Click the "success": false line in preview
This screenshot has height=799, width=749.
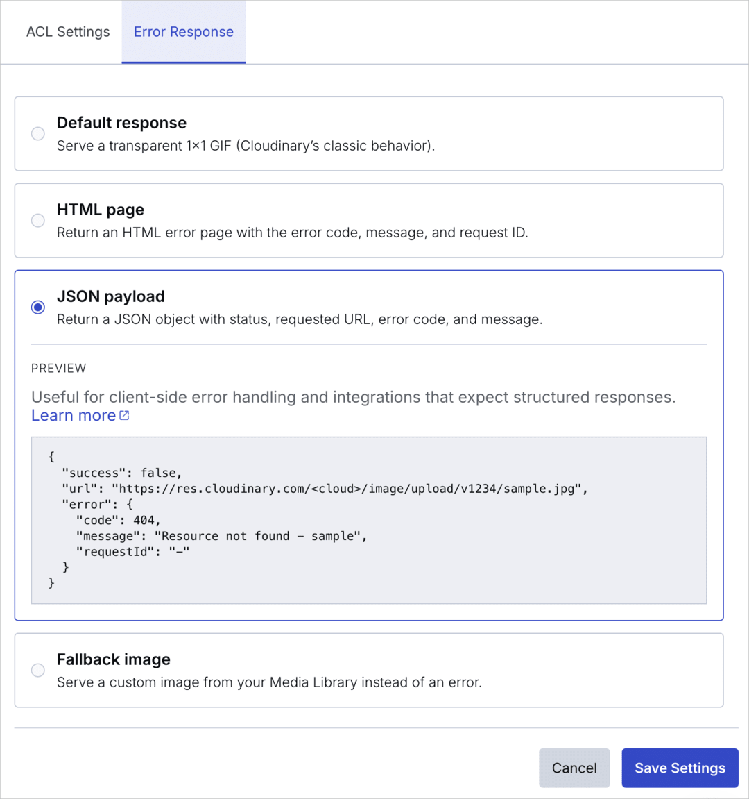point(121,473)
